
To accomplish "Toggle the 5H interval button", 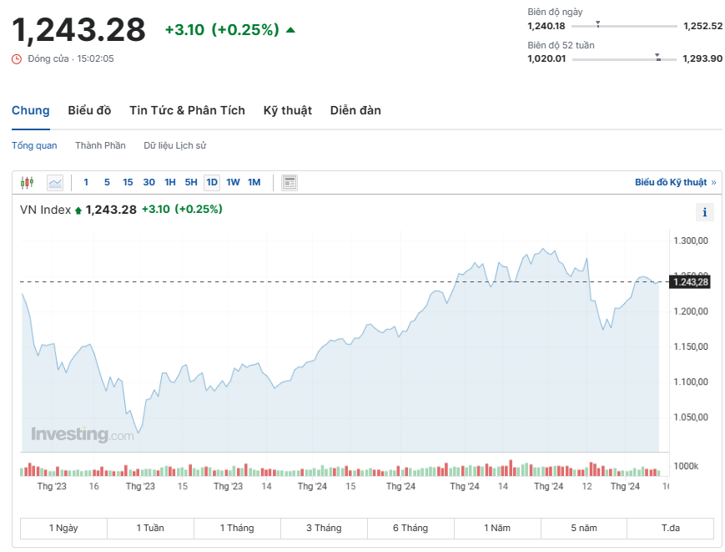I will pyautogui.click(x=191, y=182).
